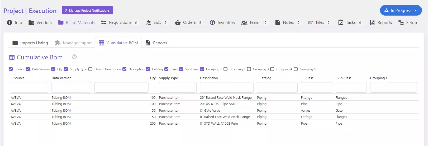Turn on the Grouping 4 checkbox

272,69
